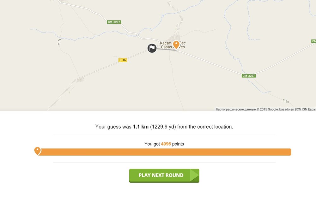Click the cut-off green CM badge at right edge
Image resolution: width=316 pixels, height=198 pixels.
tap(314, 41)
